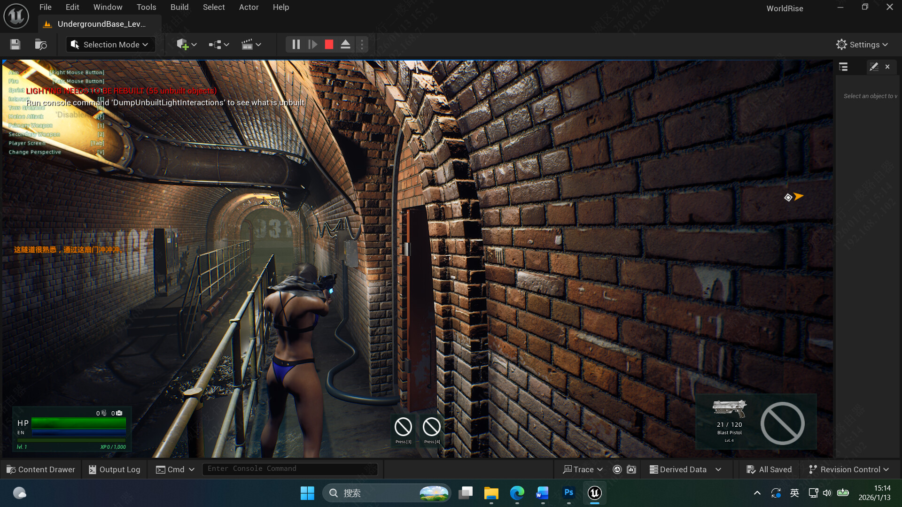Screen dimensions: 902x507
Task: Click the Add Actor cube icon
Action: pyautogui.click(x=183, y=44)
